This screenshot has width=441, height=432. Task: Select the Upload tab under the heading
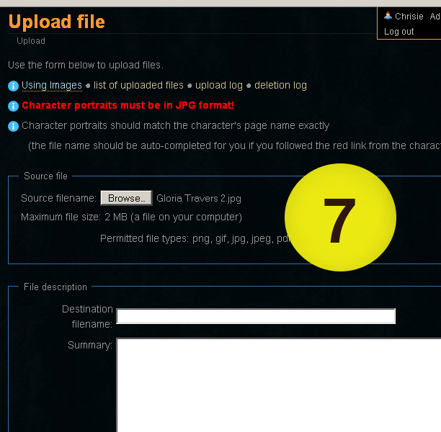pos(31,41)
